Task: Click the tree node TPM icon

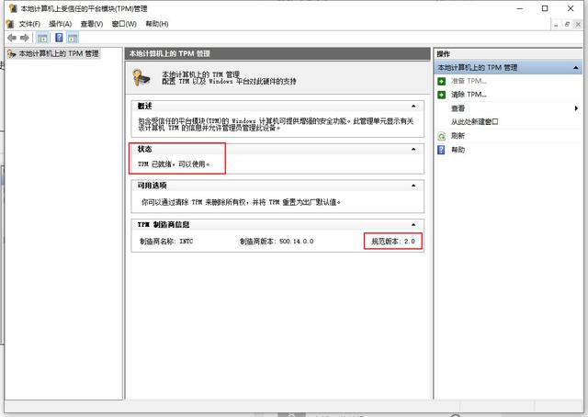Action: [12, 53]
